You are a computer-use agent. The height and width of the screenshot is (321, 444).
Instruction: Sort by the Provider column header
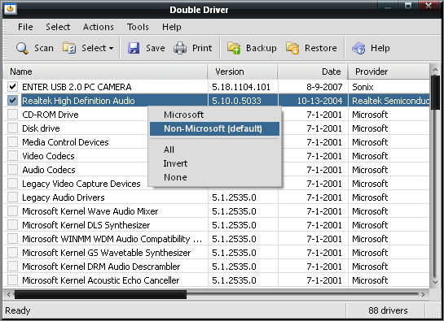click(389, 72)
